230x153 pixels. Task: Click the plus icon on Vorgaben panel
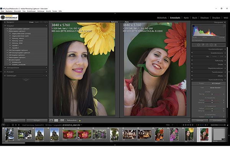[x=46, y=26]
